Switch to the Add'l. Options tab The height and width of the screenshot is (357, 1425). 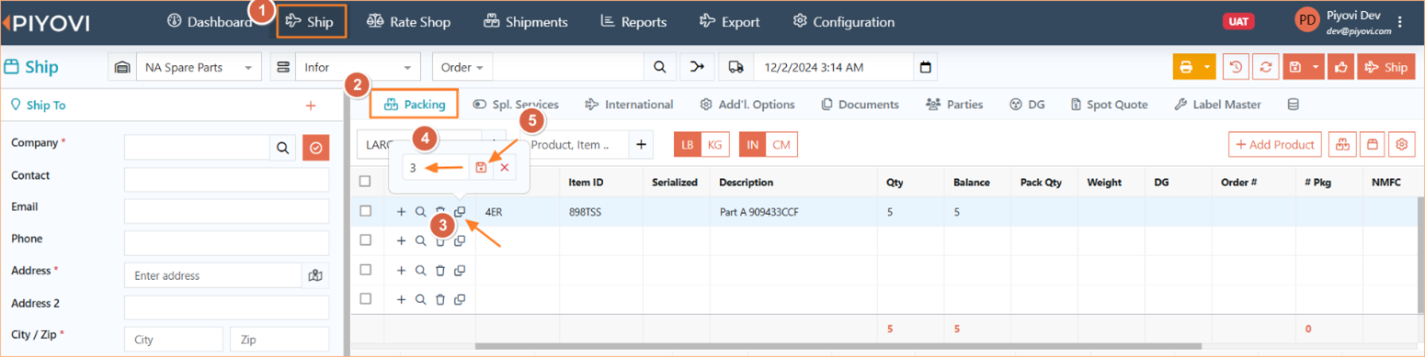pyautogui.click(x=747, y=105)
